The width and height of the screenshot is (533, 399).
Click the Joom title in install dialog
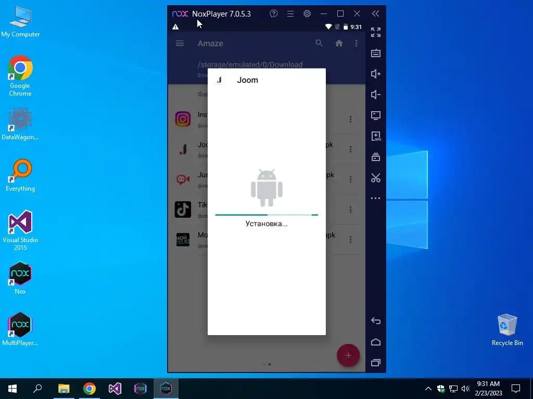click(247, 80)
